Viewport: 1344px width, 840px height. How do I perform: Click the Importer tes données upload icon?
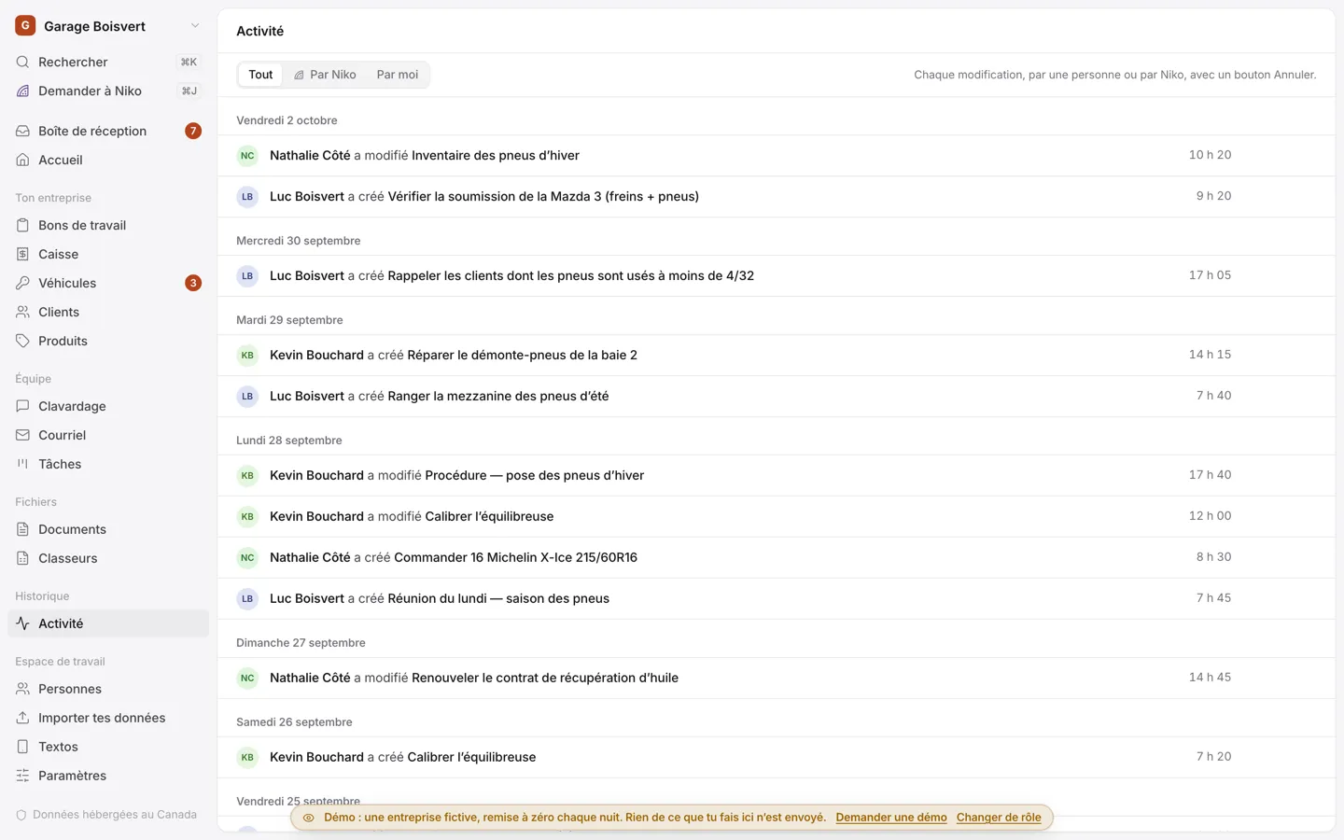pyautogui.click(x=22, y=718)
